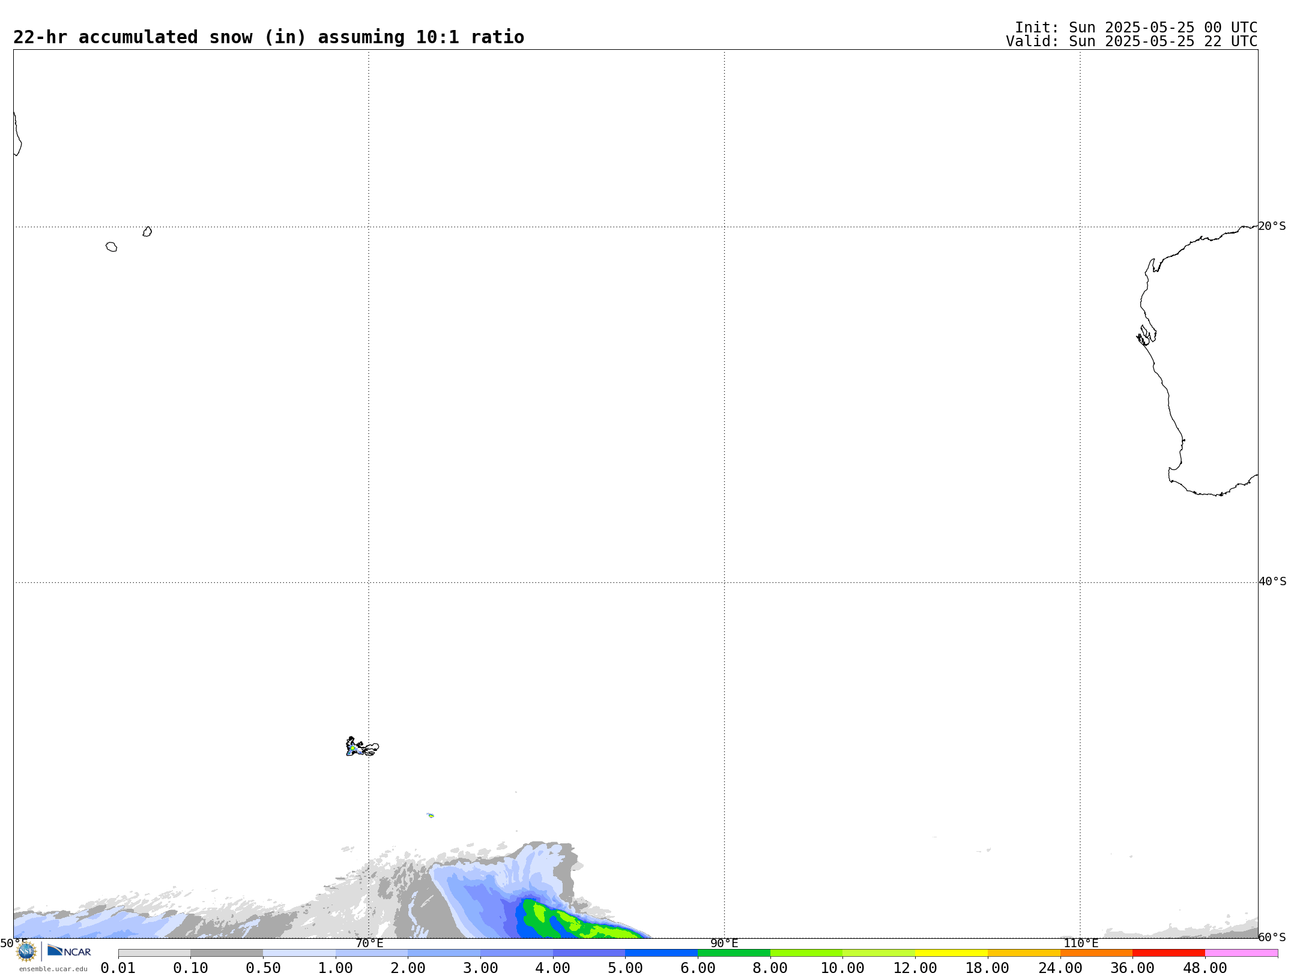Click the yellow 12.00 colorbar swatch

(x=951, y=953)
